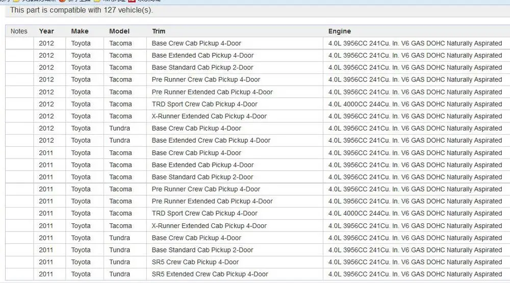
Task: Click the Notes column header
Action: pyautogui.click(x=19, y=31)
